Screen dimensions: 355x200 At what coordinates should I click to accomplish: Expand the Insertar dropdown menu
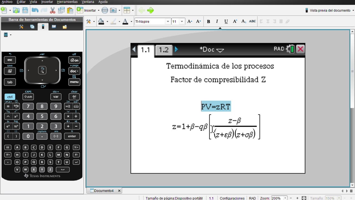(98, 11)
